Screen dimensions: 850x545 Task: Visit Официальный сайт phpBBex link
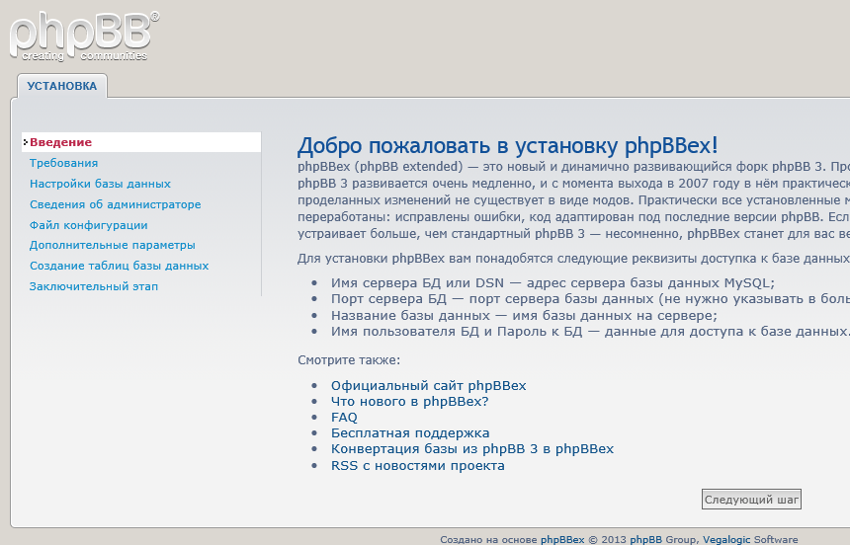pyautogui.click(x=428, y=386)
